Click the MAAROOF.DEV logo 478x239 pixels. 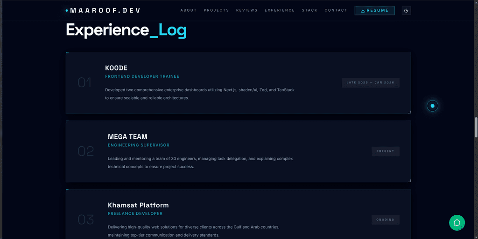click(103, 10)
